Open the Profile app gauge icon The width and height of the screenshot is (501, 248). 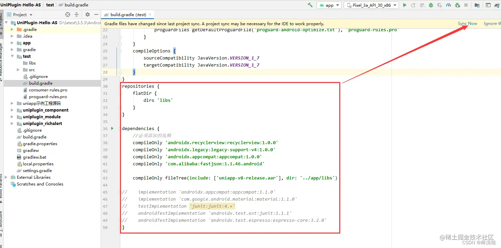[448, 5]
